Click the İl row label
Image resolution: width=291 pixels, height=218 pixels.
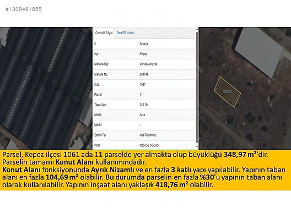click(x=95, y=44)
